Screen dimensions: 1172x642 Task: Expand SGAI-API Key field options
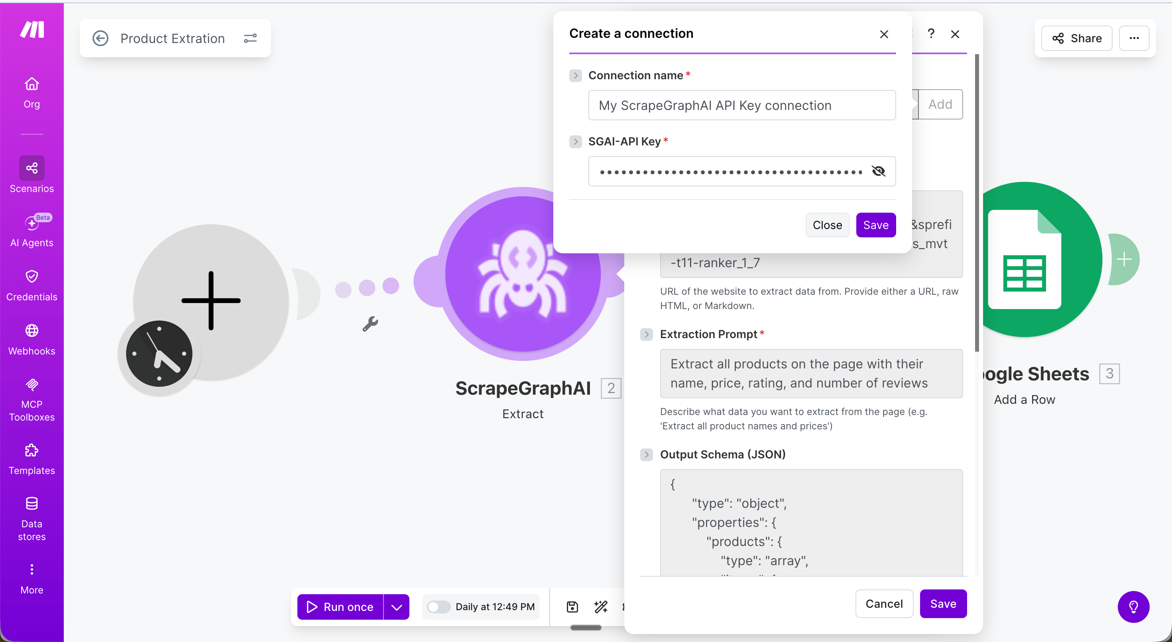(x=576, y=141)
